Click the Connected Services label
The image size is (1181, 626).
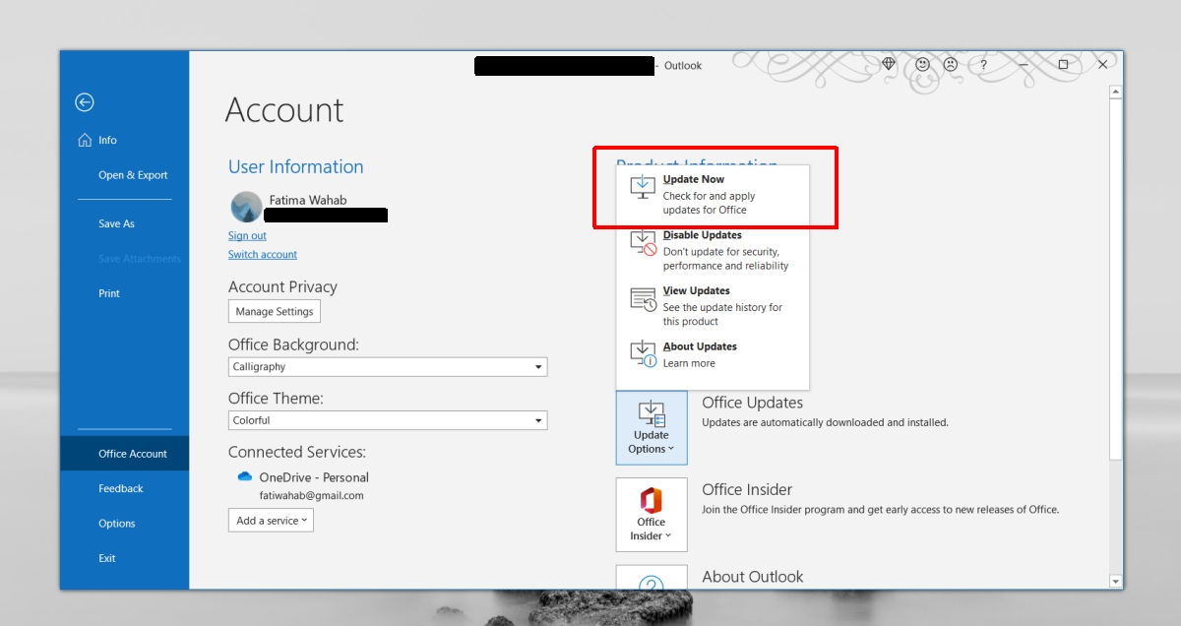(297, 453)
